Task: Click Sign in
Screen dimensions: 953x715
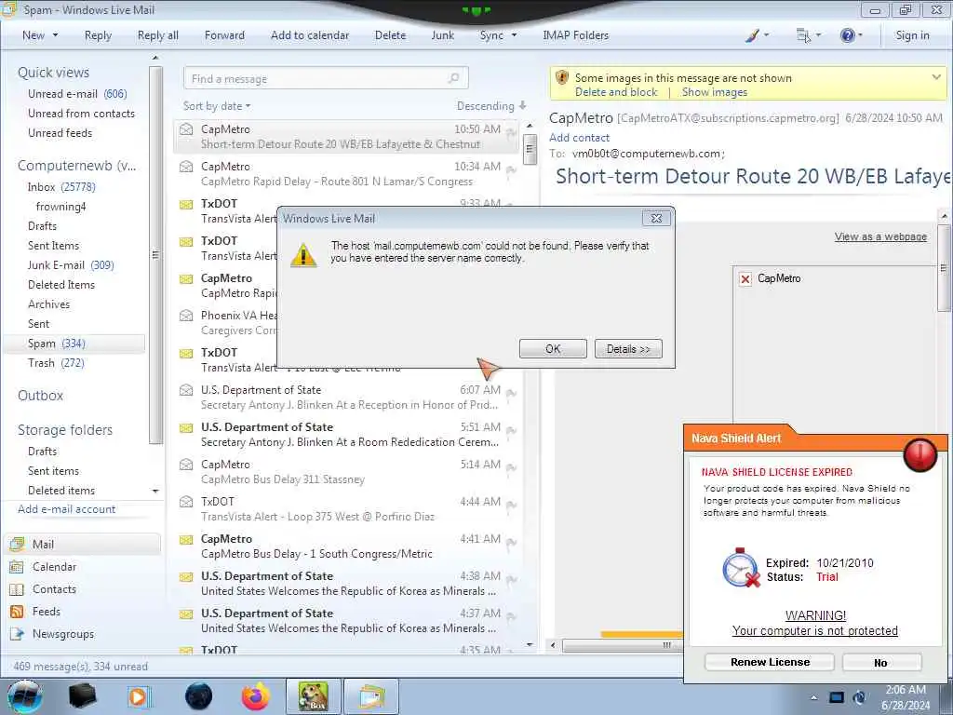Action: [912, 35]
